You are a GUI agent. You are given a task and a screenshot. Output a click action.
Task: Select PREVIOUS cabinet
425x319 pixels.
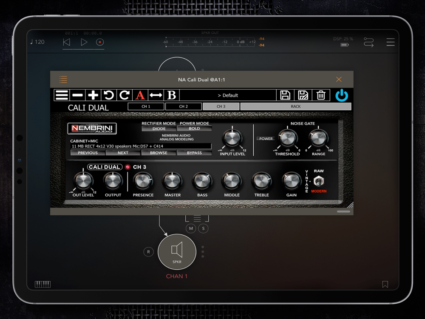pos(88,153)
